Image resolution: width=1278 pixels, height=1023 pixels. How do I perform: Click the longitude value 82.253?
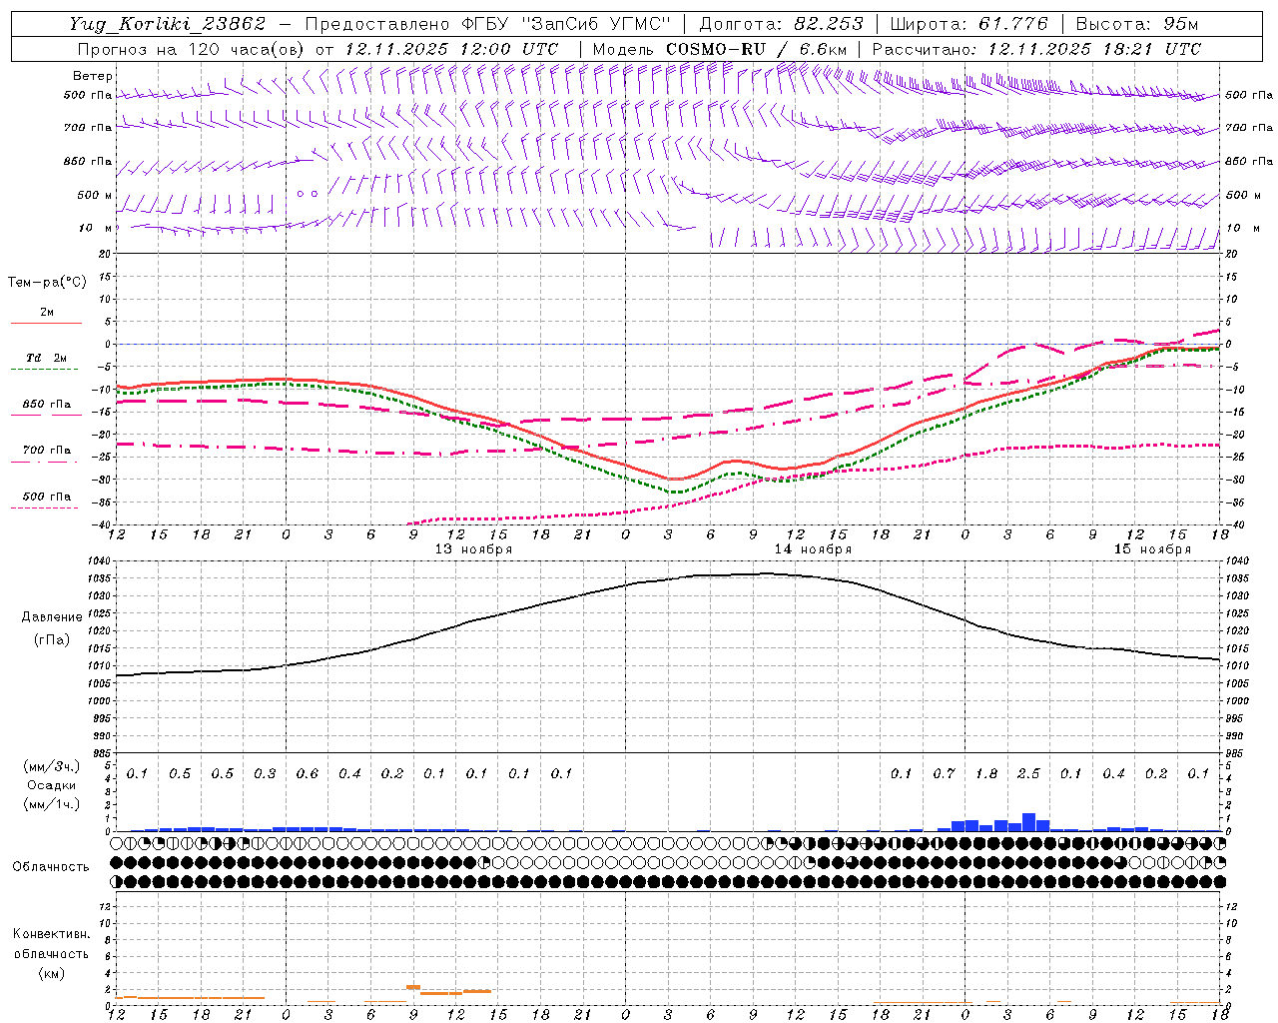[x=830, y=24]
